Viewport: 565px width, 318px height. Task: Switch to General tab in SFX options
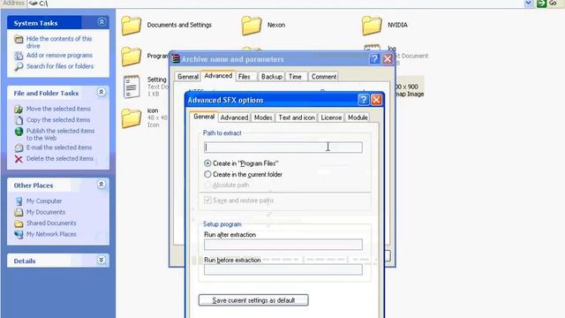[x=204, y=117]
